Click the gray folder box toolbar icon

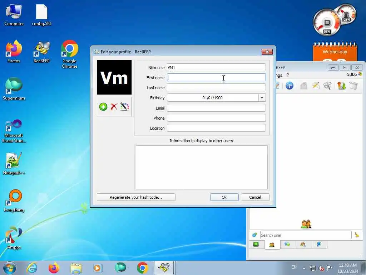pos(303,86)
